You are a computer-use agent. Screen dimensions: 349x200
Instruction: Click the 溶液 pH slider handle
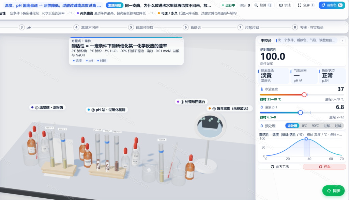pyautogui.click(x=300, y=113)
